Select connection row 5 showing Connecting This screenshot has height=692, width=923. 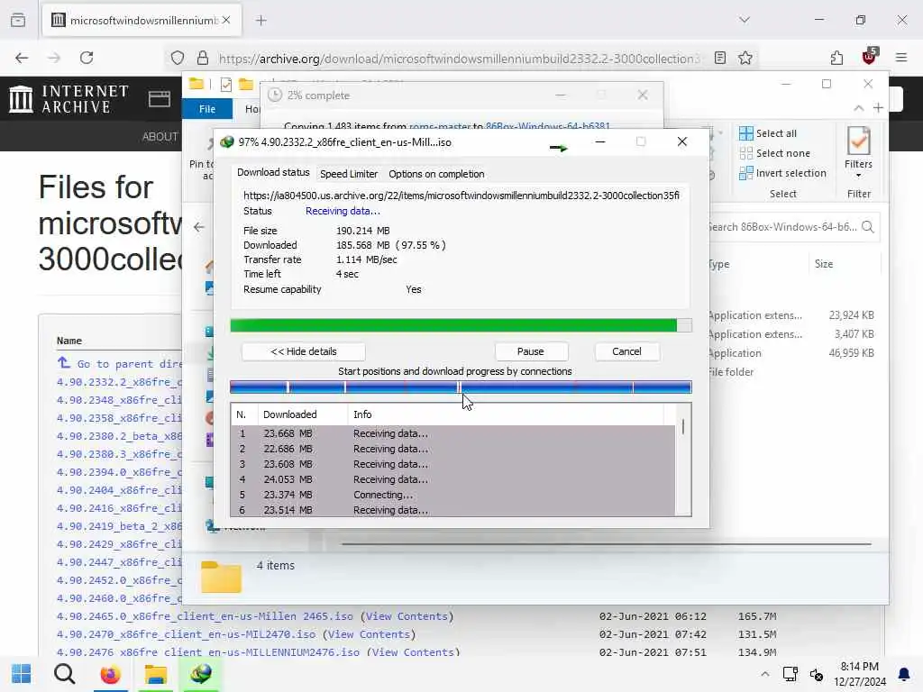point(453,495)
